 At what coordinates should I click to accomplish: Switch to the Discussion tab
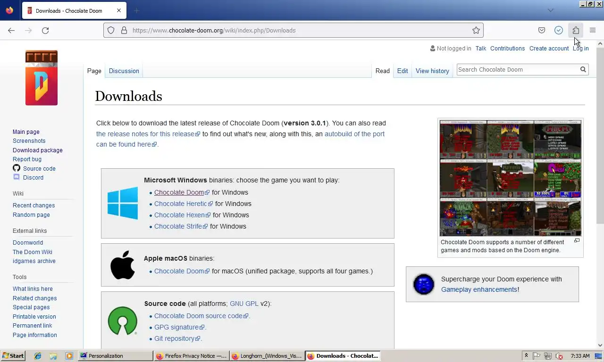[x=124, y=71]
